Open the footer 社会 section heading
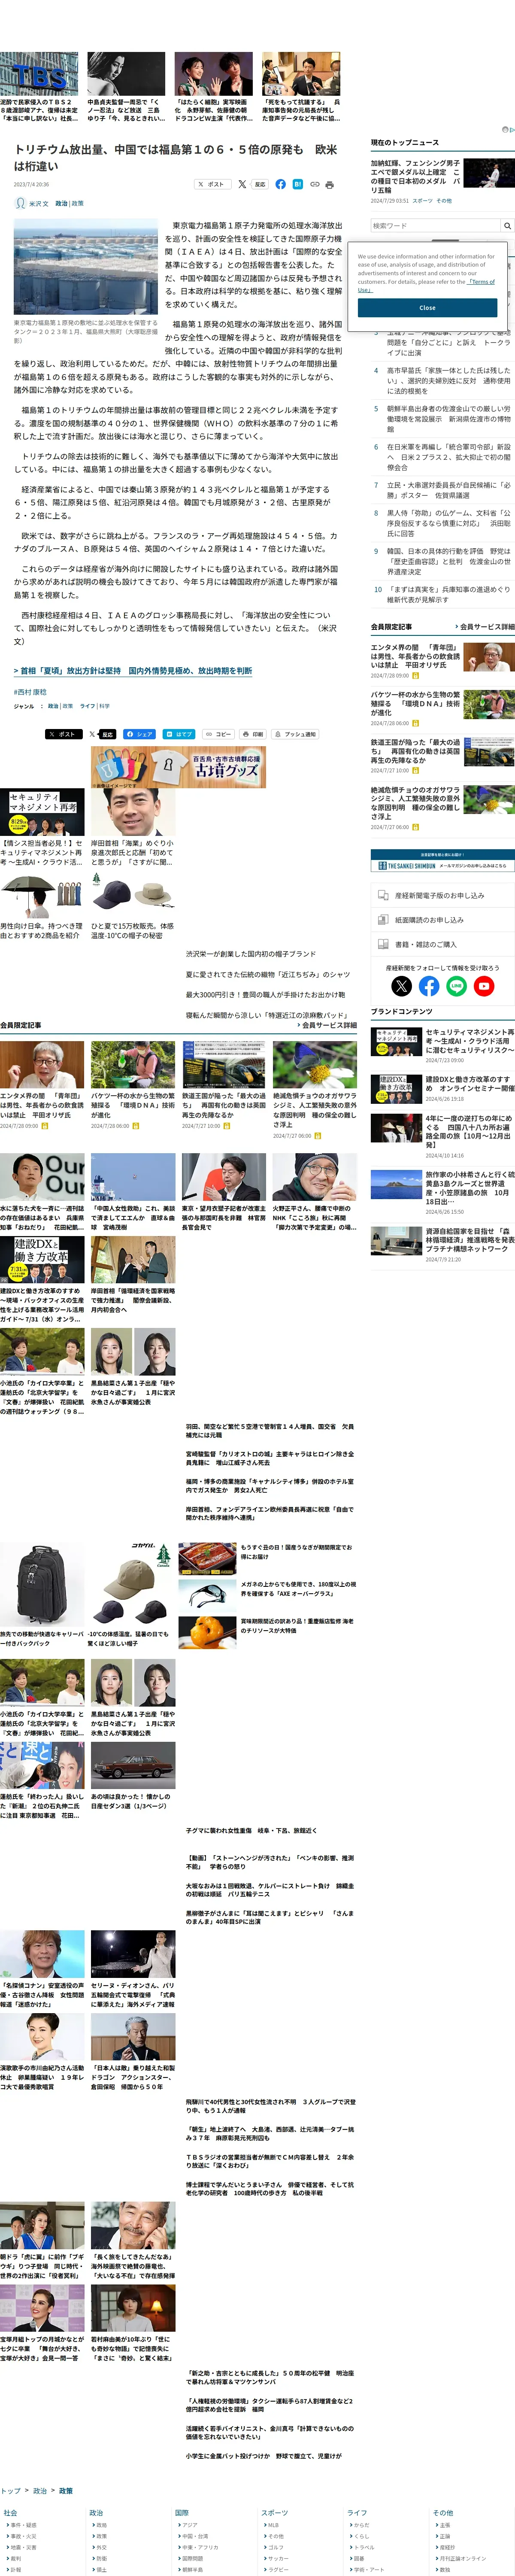The width and height of the screenshot is (515, 2576). (10, 2512)
